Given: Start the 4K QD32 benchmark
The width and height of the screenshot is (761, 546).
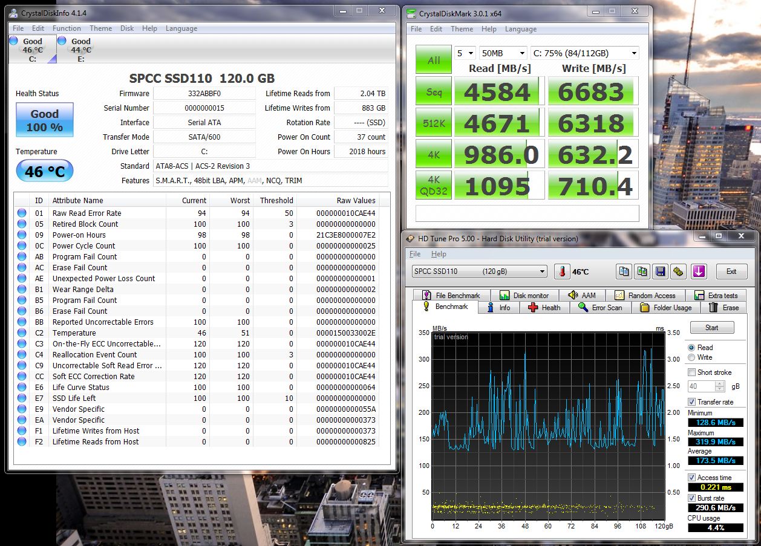Looking at the screenshot, I should [x=434, y=185].
